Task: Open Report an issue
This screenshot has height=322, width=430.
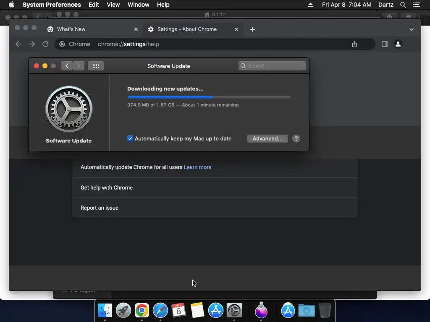Action: (215, 208)
